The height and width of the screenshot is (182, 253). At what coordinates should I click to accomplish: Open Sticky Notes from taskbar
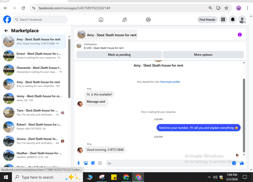(114, 177)
